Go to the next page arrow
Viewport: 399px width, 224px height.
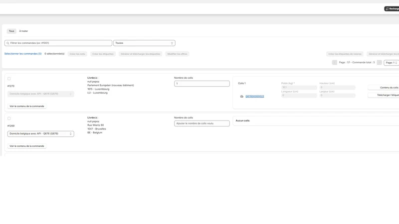click(379, 63)
